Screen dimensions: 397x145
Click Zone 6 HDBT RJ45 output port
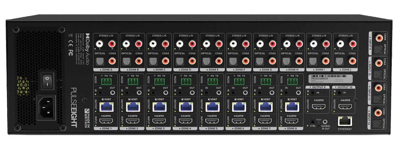coord(239,107)
